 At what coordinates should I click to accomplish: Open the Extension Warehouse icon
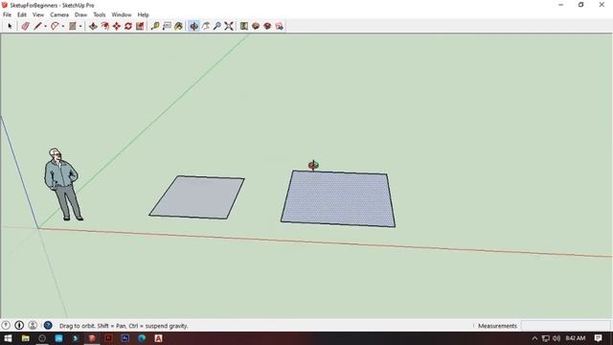pos(256,26)
